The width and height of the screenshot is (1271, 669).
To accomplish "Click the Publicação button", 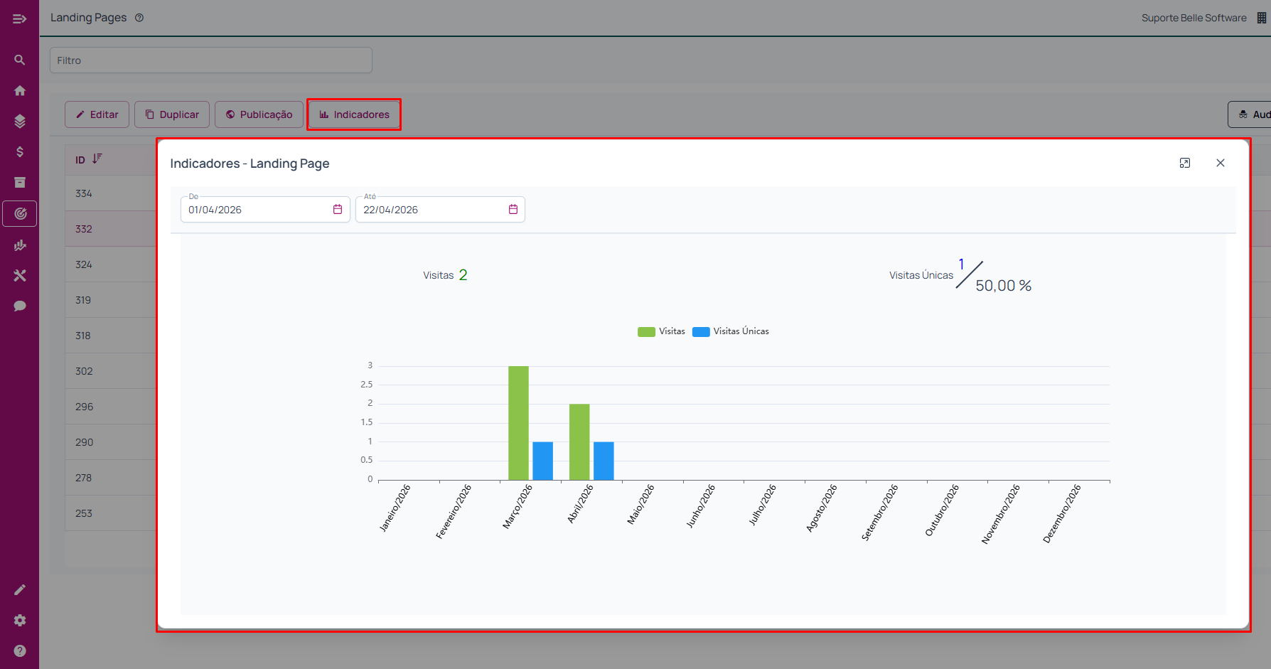I will 259,114.
